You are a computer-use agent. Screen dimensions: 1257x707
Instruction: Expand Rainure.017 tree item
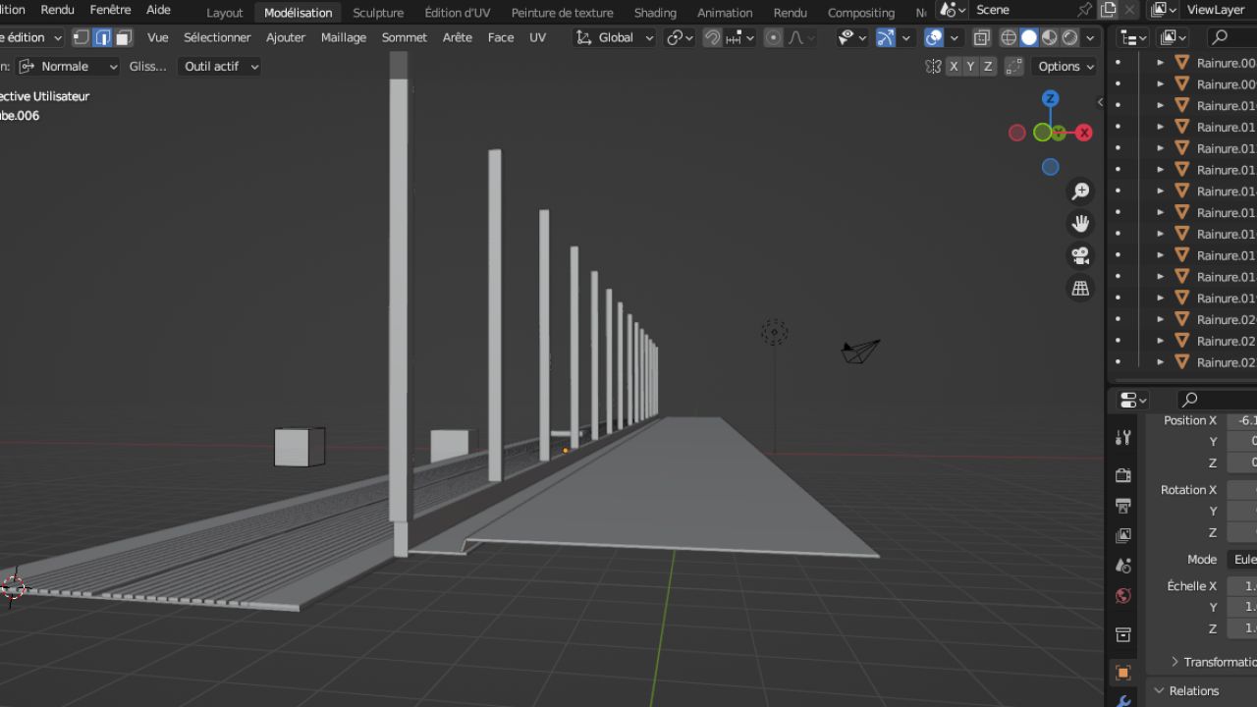(1160, 255)
